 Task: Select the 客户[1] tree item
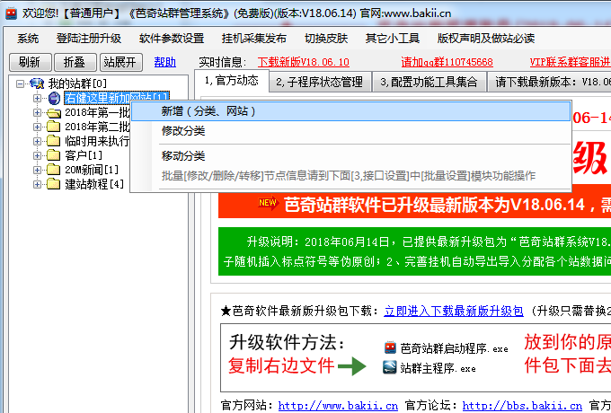(x=84, y=155)
